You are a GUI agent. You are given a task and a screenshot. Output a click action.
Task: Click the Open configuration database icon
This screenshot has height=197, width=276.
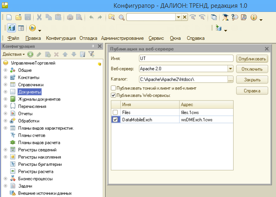(12, 28)
